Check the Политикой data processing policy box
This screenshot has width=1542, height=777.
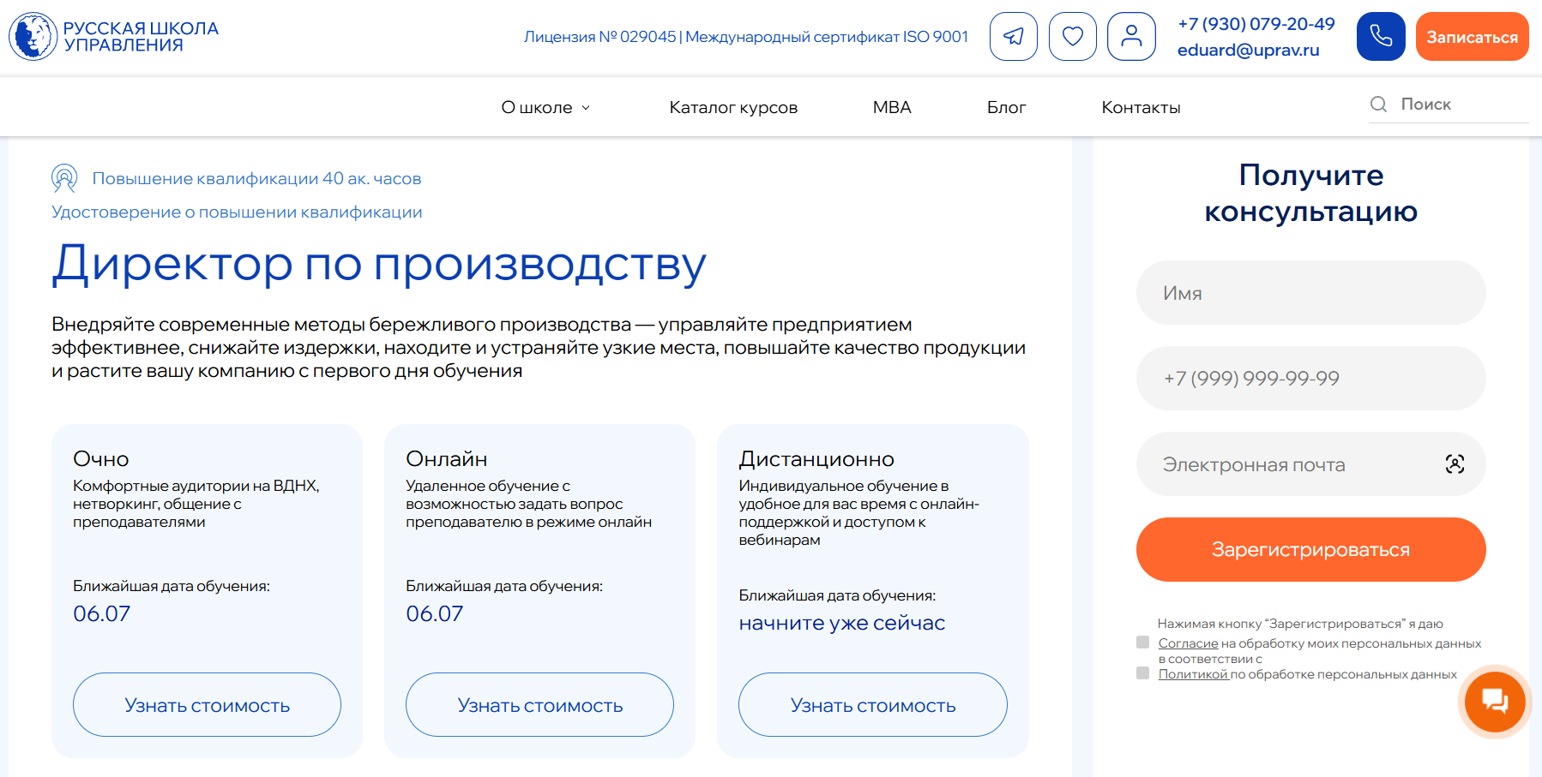click(1142, 673)
